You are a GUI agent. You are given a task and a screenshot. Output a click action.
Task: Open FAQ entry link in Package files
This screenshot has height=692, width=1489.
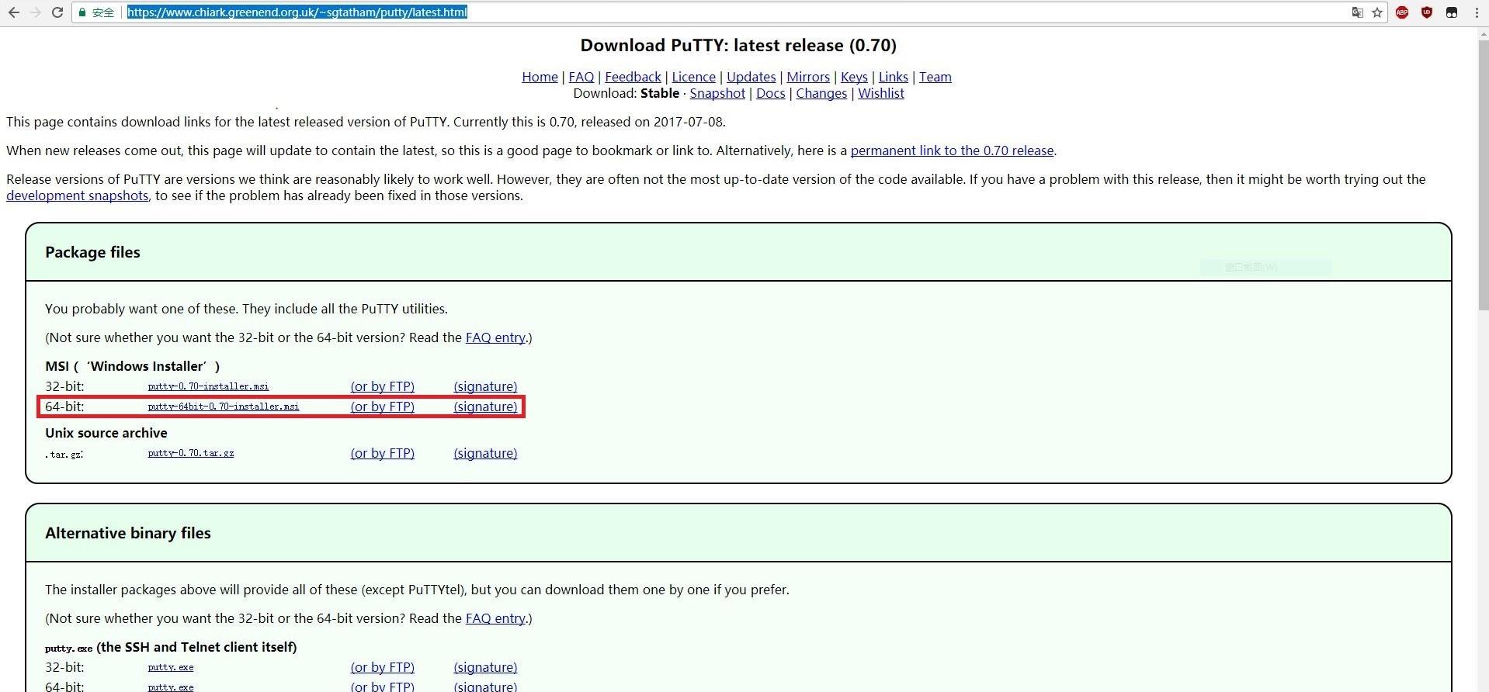(x=495, y=337)
